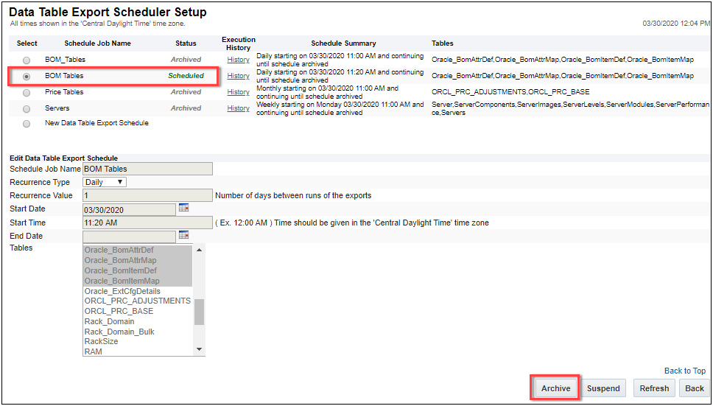Jump using the Back to Top link
This screenshot has width=713, height=406.
[x=684, y=371]
